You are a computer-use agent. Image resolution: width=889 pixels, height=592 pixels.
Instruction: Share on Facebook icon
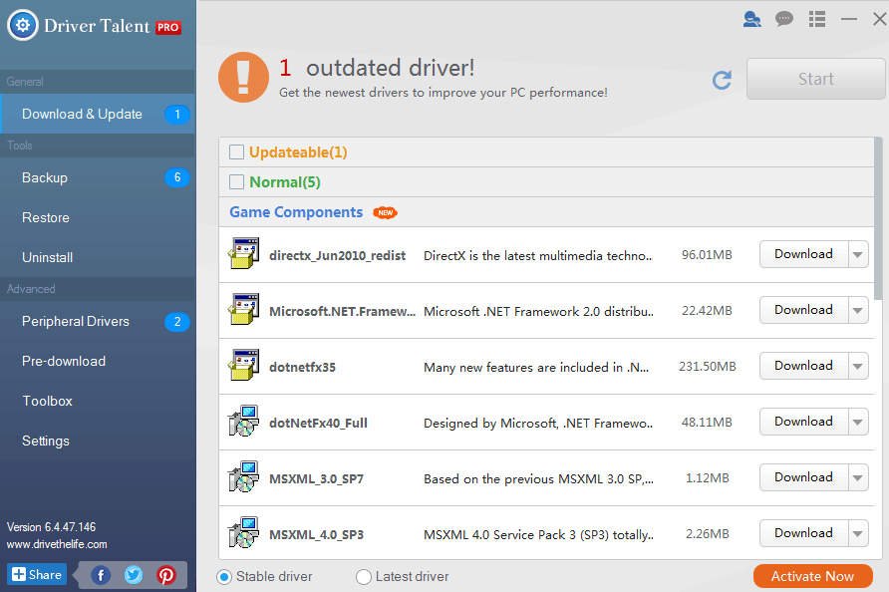point(101,576)
